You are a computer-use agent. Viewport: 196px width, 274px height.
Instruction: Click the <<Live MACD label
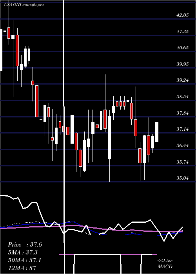tap(165, 263)
